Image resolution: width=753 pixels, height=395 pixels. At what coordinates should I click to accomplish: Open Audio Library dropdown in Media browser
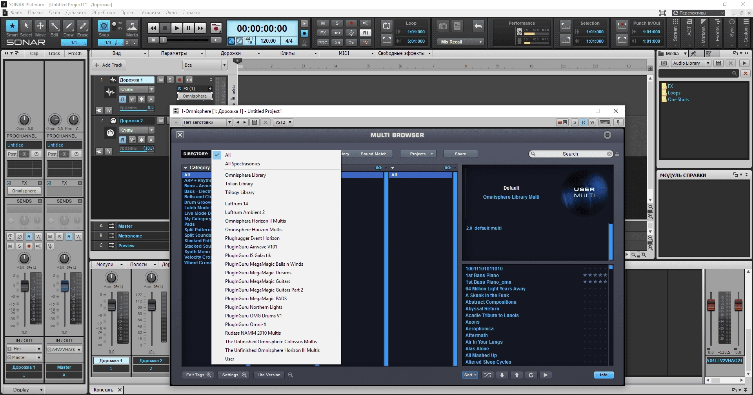[x=691, y=63]
